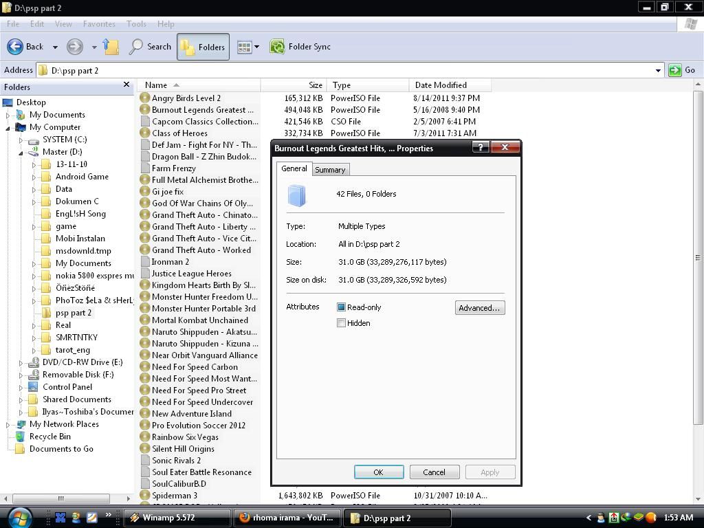Open the View menu
Viewport: 704px width, 528px height.
(63, 24)
